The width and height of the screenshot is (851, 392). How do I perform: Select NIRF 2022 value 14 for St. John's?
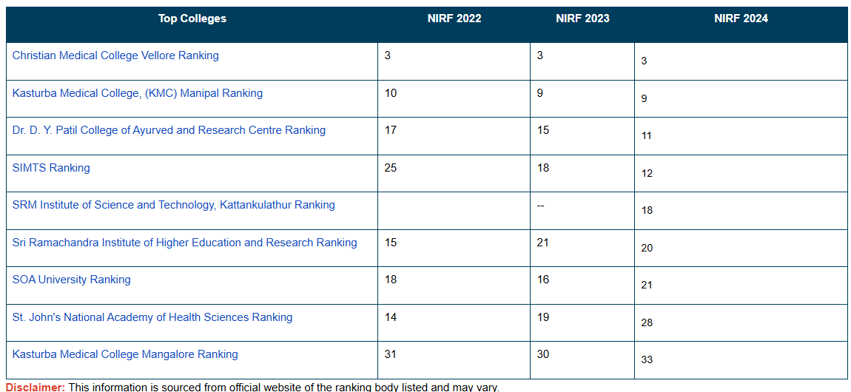point(390,317)
